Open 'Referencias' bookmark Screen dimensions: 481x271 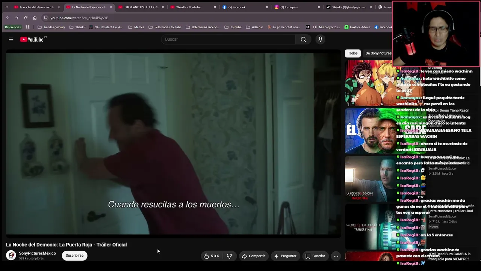click(x=13, y=27)
